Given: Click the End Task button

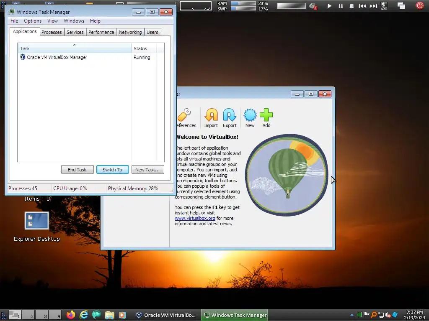Looking at the screenshot, I should [77, 170].
